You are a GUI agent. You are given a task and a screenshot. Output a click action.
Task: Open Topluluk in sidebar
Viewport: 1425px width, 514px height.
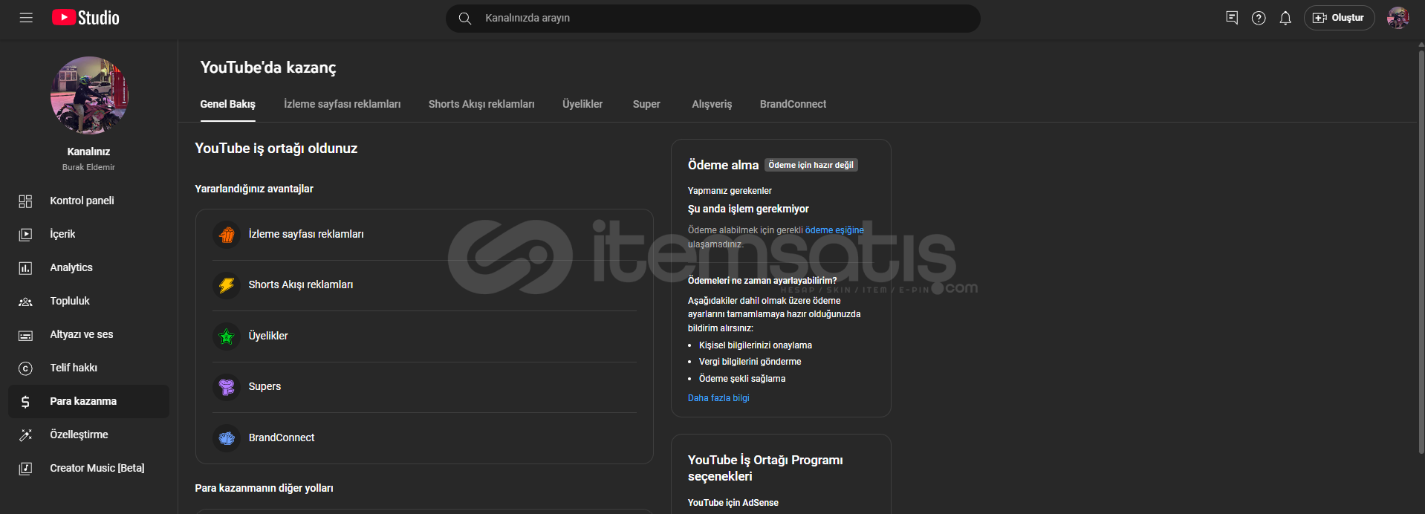click(x=89, y=301)
